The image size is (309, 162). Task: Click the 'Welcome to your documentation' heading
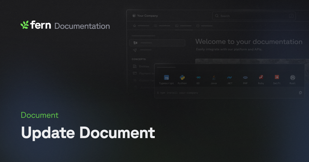point(249,42)
